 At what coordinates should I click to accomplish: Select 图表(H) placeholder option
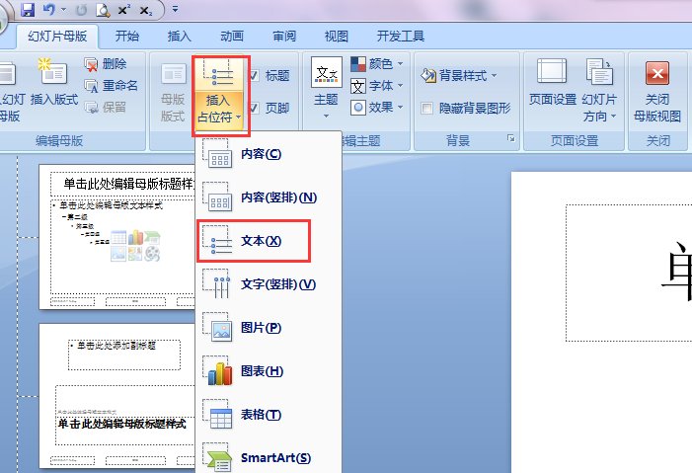click(269, 371)
